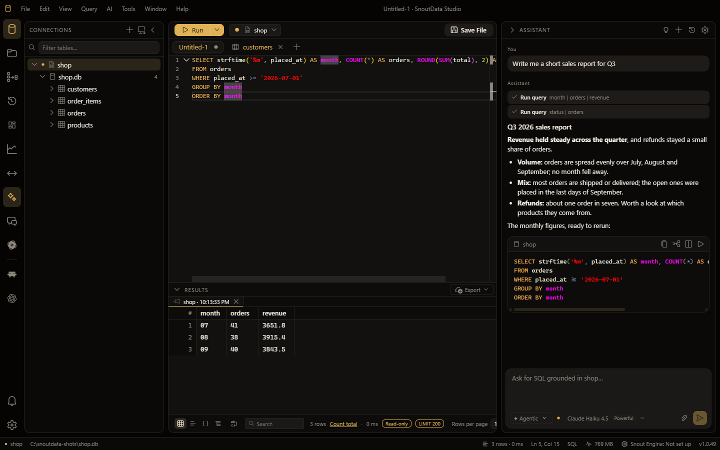This screenshot has height=450, width=720.
Task: Run the current query
Action: point(192,30)
